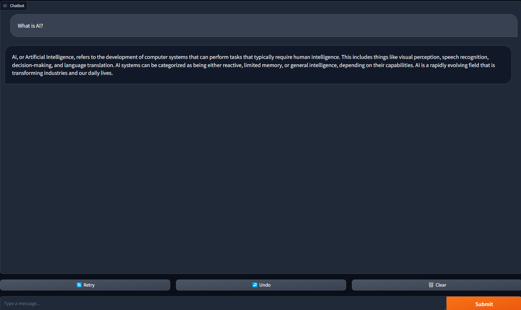Click 'speech recognition' in the response text
The width and height of the screenshot is (521, 310).
point(465,57)
